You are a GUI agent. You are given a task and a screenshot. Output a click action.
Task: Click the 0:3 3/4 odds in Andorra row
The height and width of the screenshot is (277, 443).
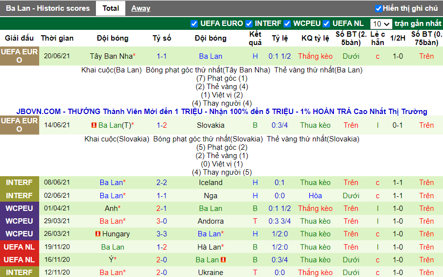coord(280,221)
